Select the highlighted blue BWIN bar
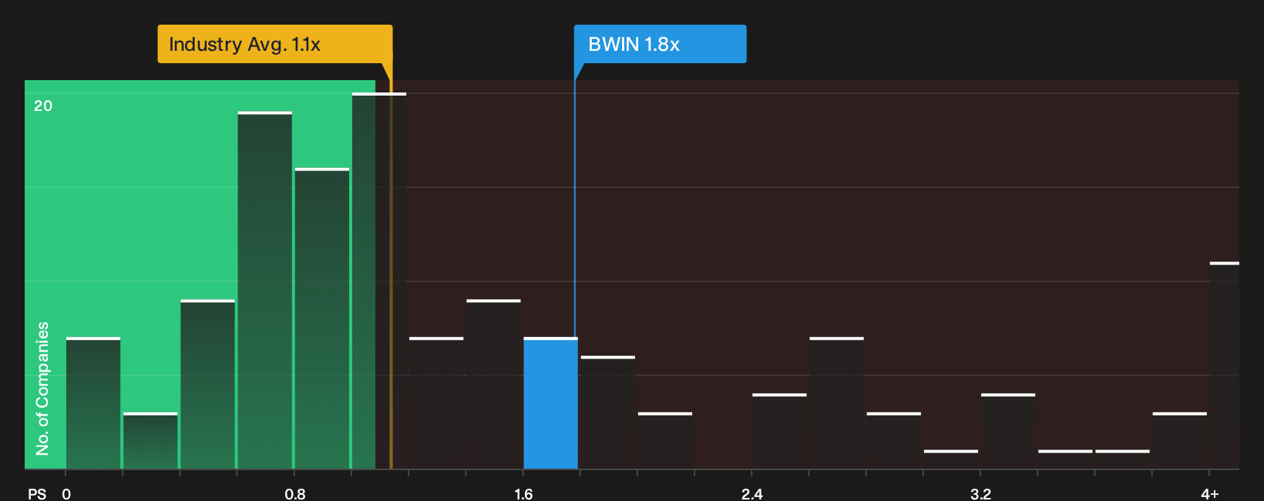The height and width of the screenshot is (501, 1264). (x=550, y=403)
